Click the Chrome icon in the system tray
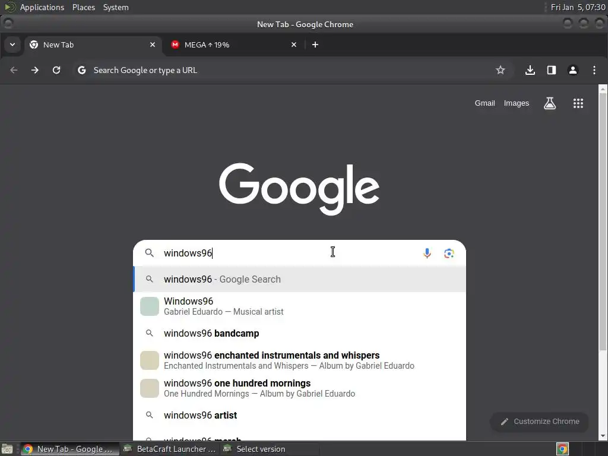The width and height of the screenshot is (608, 456). [x=563, y=449]
